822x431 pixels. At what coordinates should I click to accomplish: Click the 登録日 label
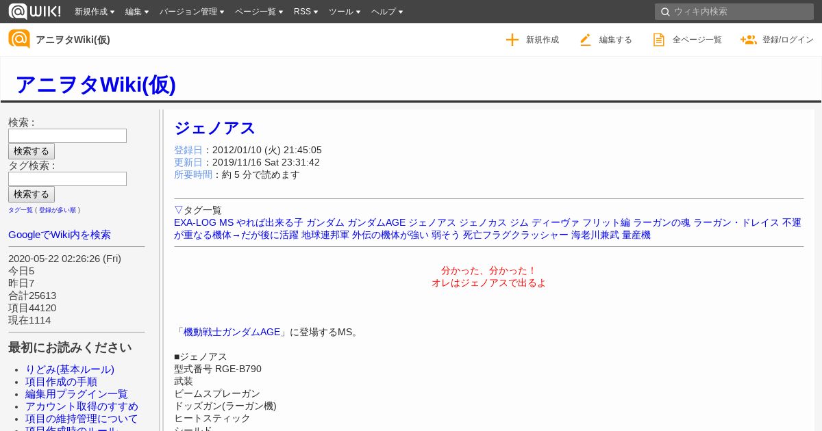coord(188,150)
